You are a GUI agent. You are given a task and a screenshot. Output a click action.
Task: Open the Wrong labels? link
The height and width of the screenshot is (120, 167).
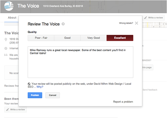[x=126, y=23]
